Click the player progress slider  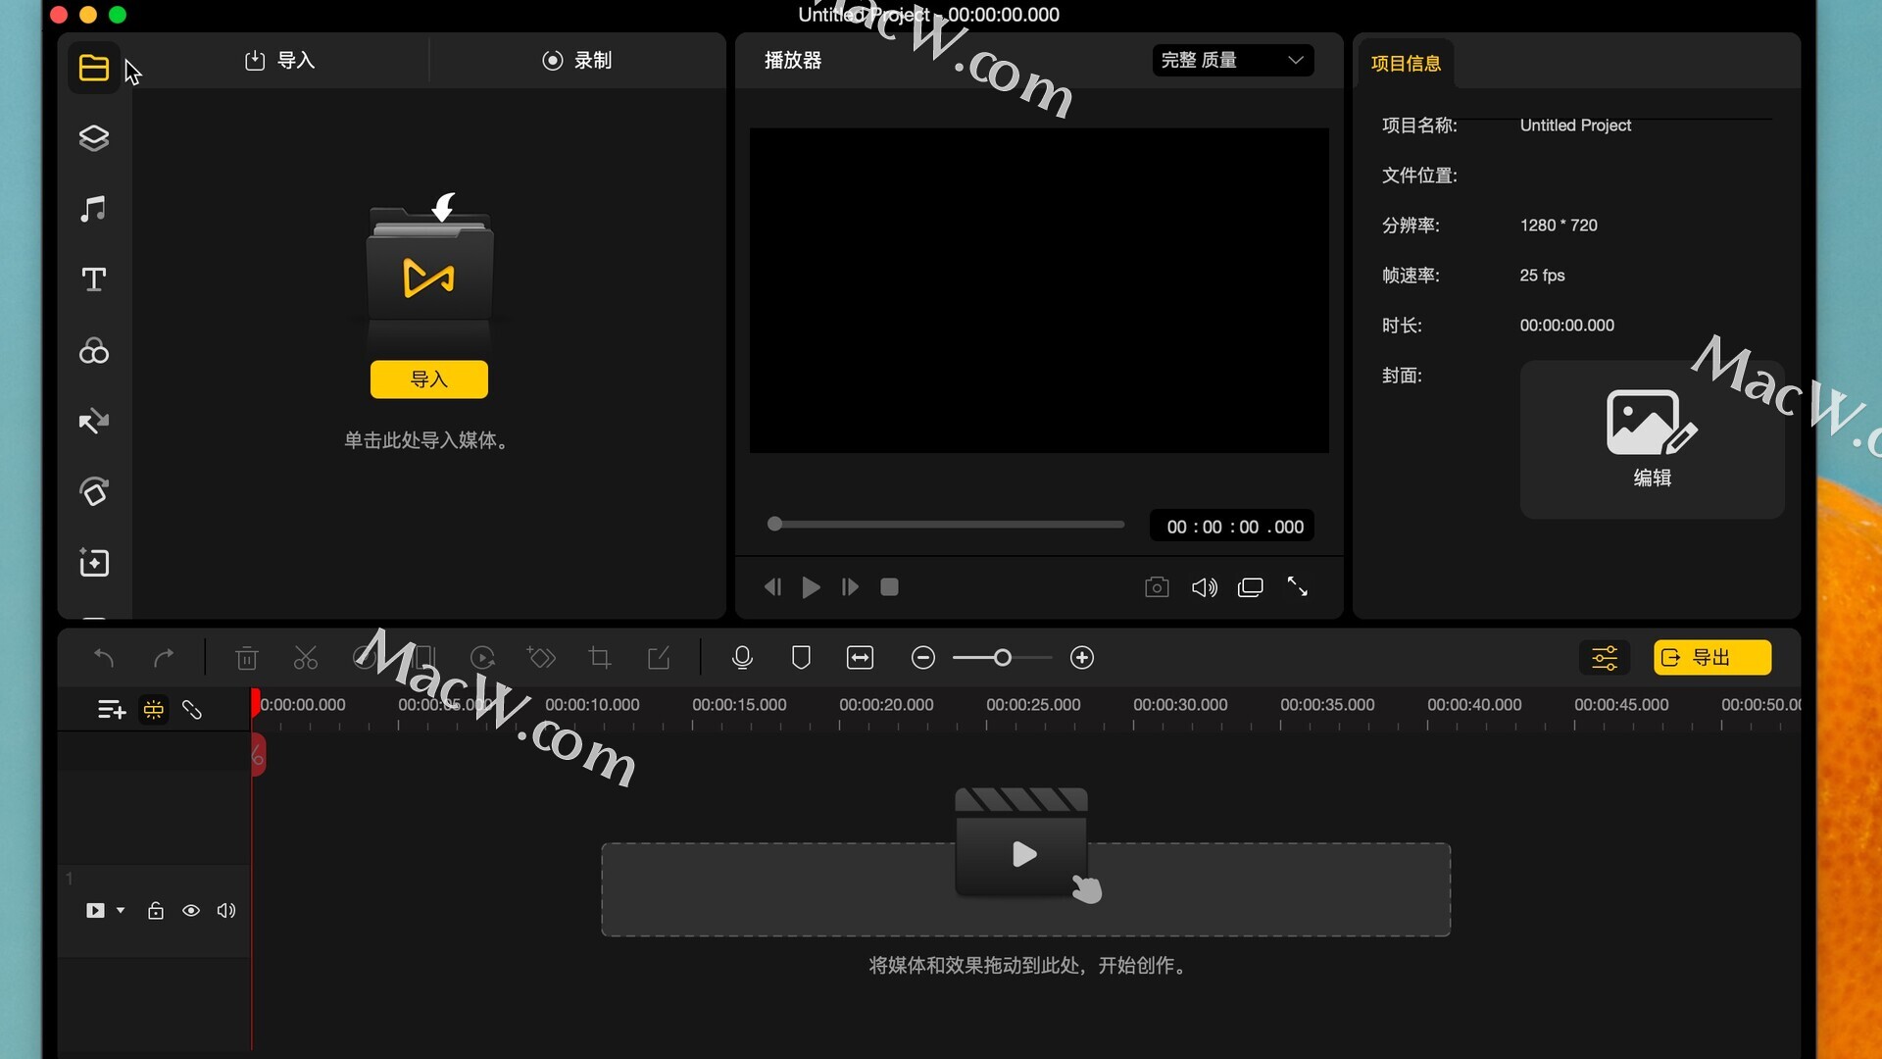[946, 525]
